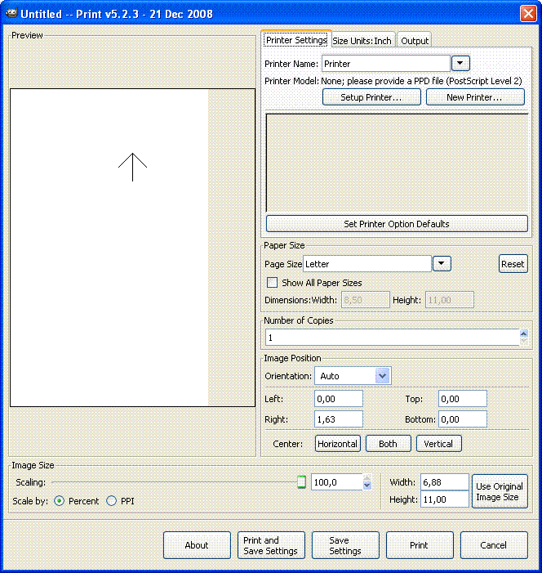
Task: Click the Top position field
Action: pos(463,399)
